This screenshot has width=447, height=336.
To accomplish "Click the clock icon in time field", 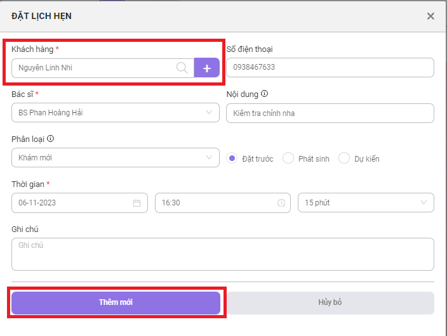I will [x=281, y=203].
